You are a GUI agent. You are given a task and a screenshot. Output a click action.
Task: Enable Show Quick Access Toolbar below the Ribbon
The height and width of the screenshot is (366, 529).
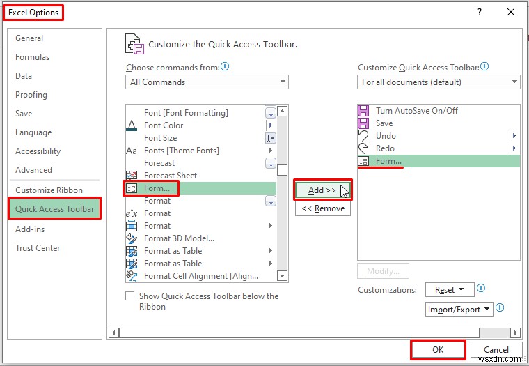point(130,296)
